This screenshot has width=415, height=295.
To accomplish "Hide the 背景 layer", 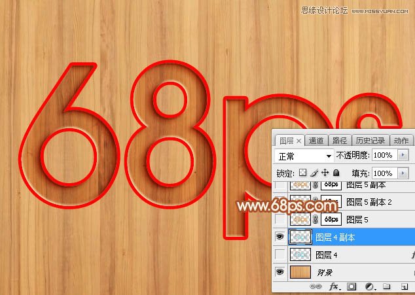I will [280, 271].
